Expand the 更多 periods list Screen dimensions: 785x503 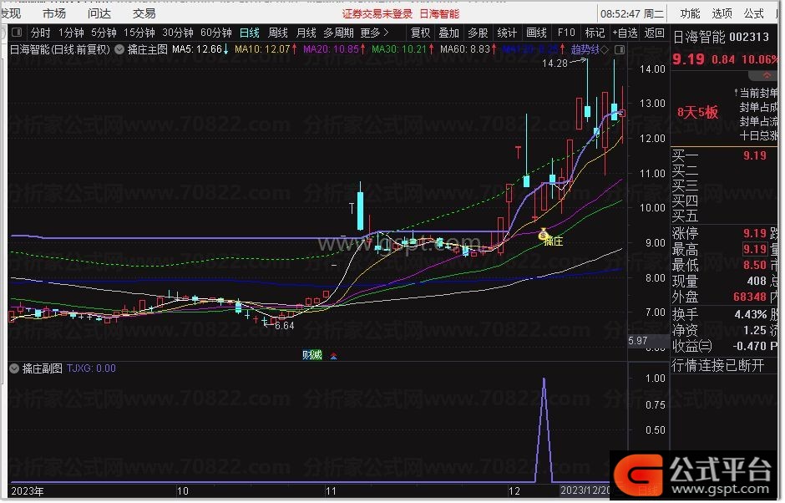coord(375,33)
